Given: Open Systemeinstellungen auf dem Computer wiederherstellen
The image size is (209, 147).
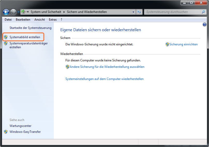Looking at the screenshot, I should click(x=104, y=79).
